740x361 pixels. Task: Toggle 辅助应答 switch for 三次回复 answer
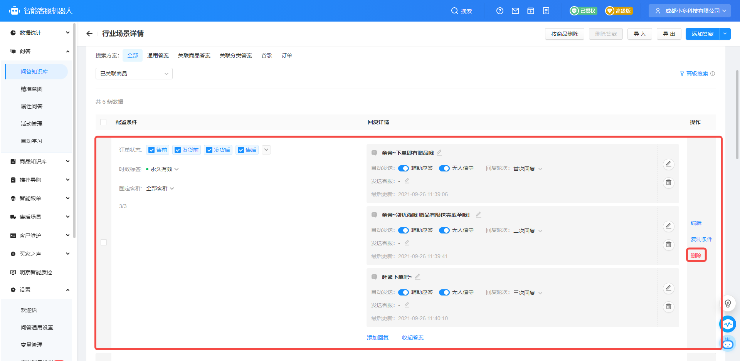click(x=404, y=292)
